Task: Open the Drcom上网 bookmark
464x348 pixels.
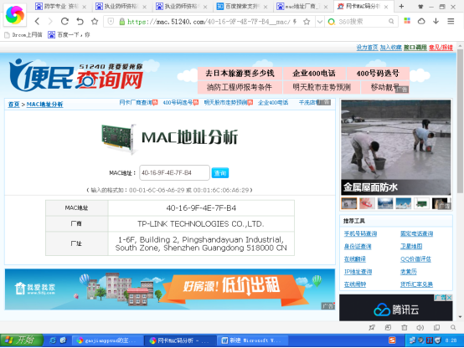Action: point(23,35)
